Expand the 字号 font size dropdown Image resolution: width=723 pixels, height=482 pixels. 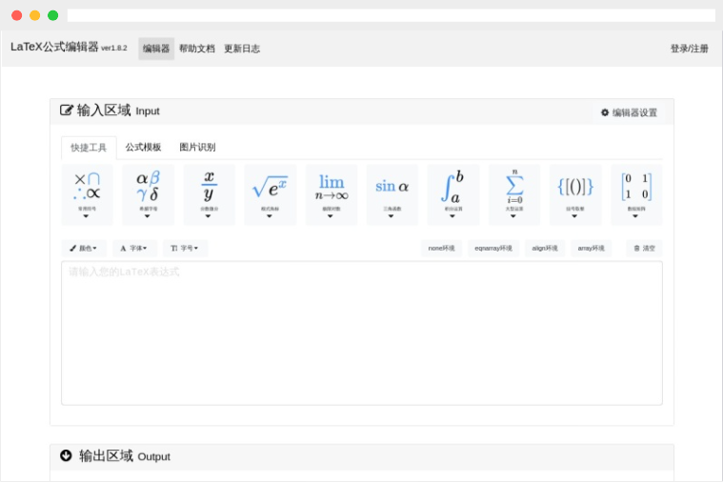point(184,249)
